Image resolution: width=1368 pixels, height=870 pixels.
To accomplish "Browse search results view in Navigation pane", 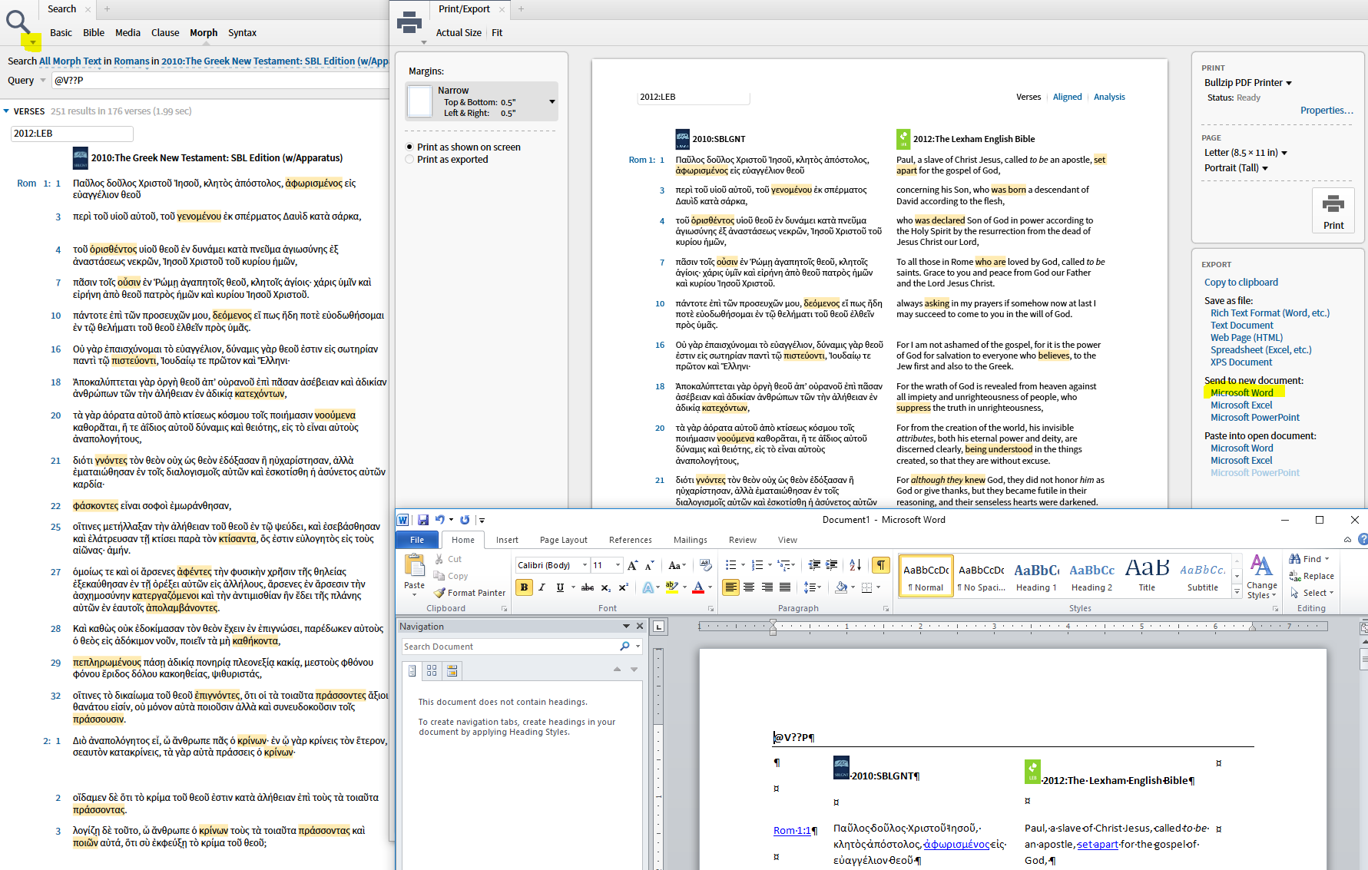I will point(452,671).
